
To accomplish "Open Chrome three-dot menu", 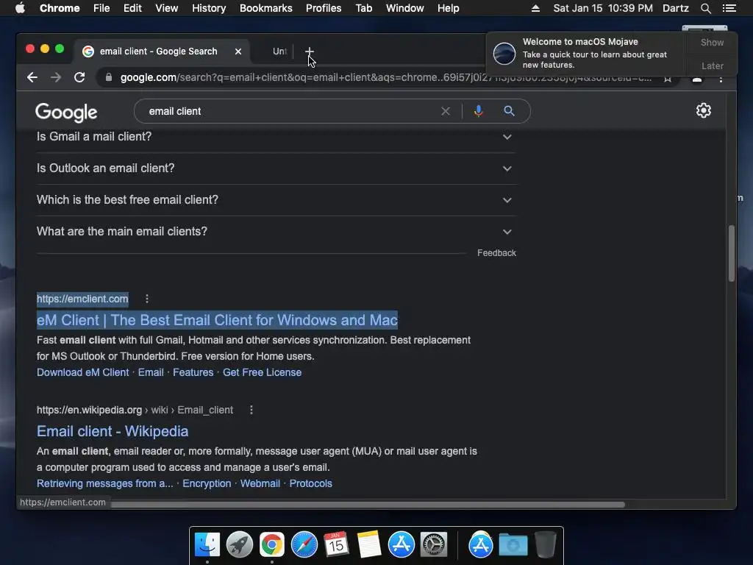I will tap(721, 78).
